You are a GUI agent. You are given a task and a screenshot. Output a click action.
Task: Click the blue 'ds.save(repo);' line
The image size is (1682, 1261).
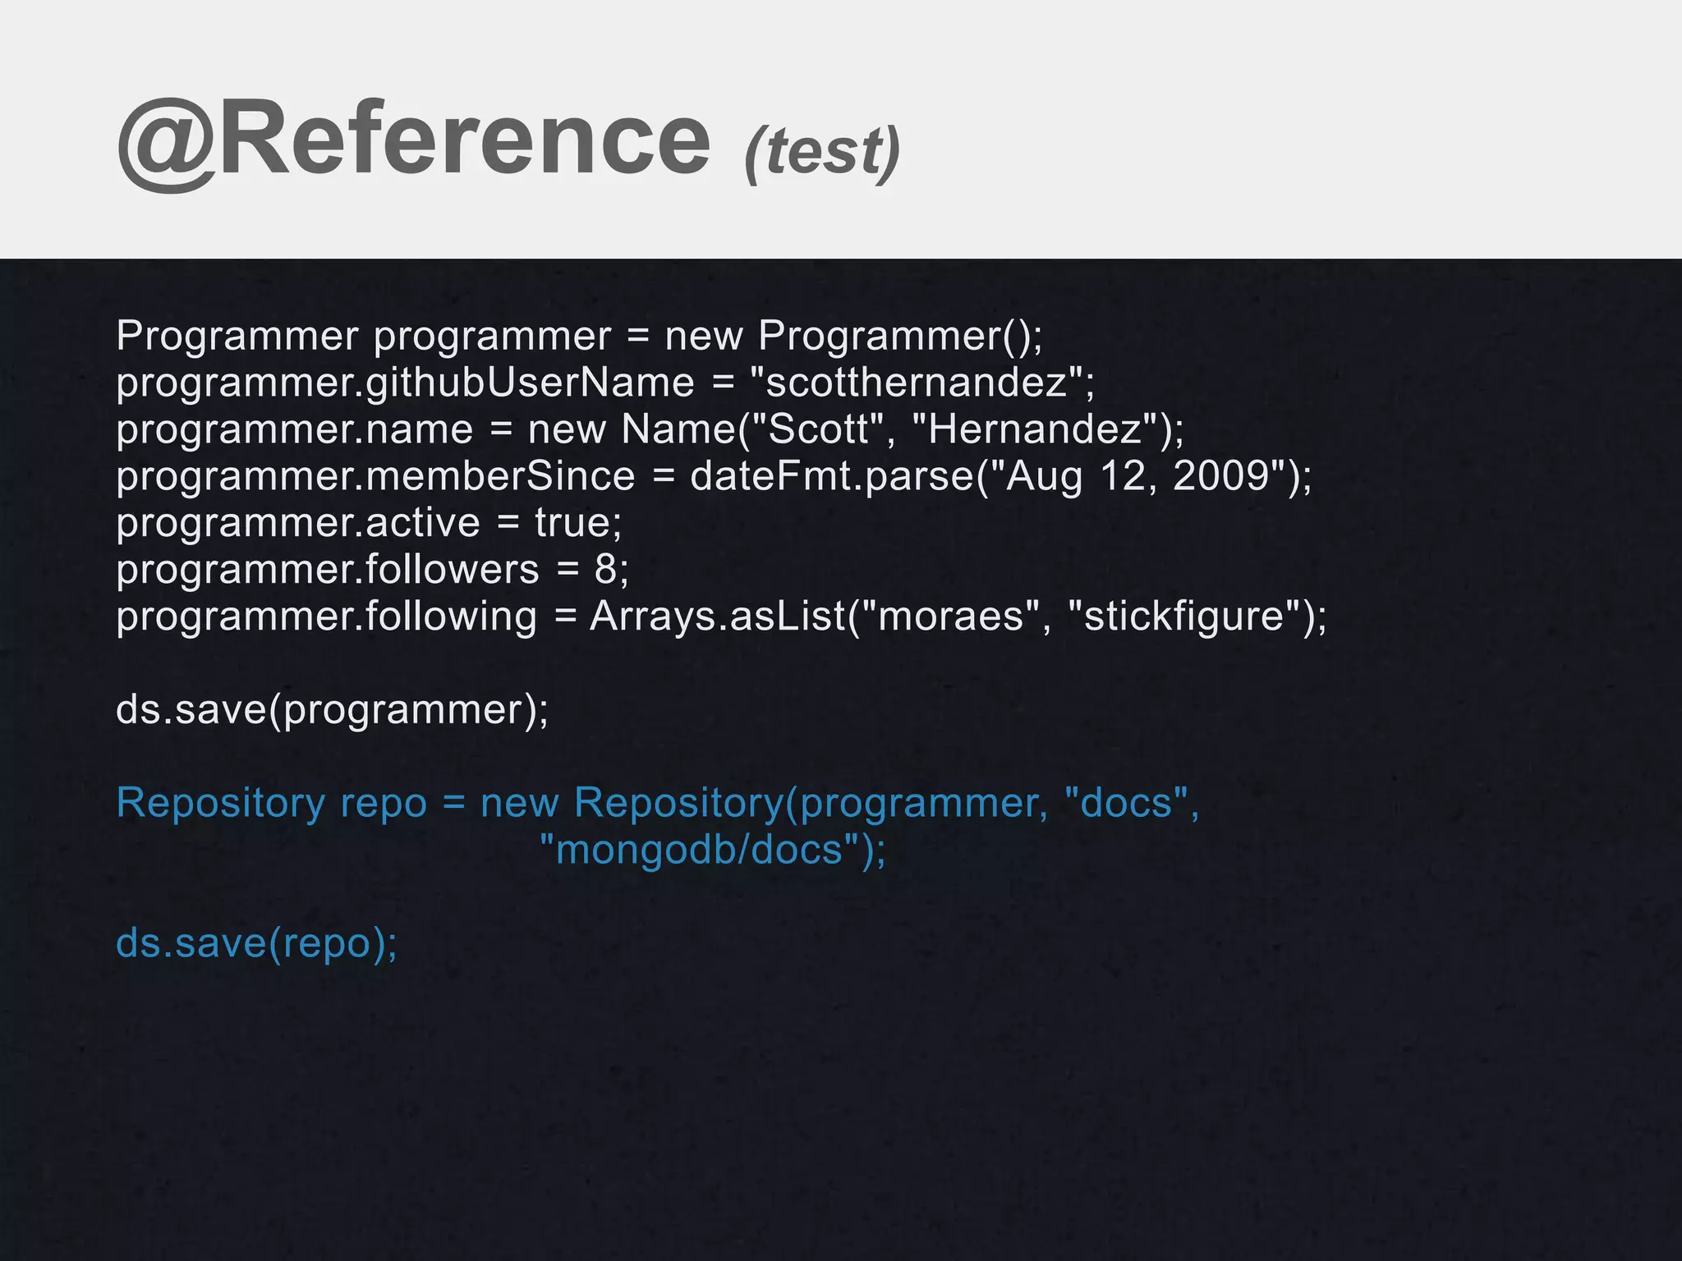coord(257,943)
